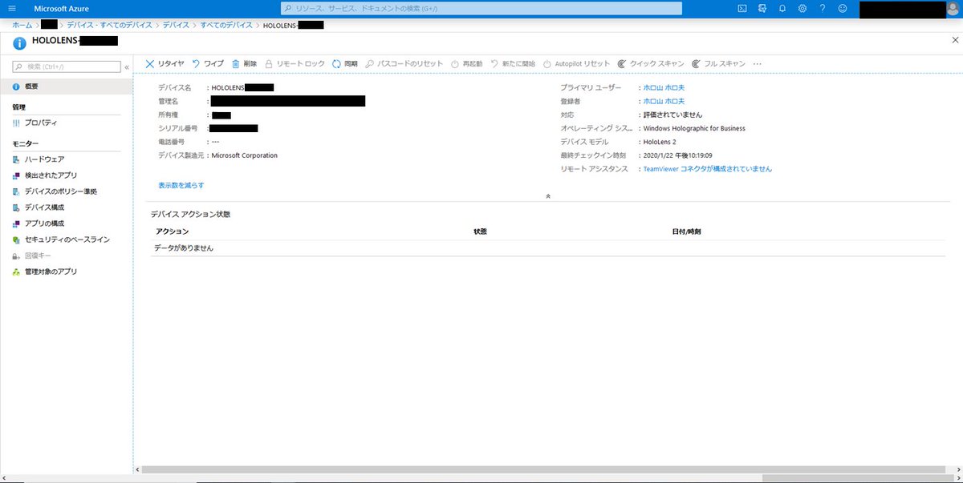Viewport: 963px width, 483px height.
Task: Open the account avatar menu
Action: pyautogui.click(x=952, y=8)
